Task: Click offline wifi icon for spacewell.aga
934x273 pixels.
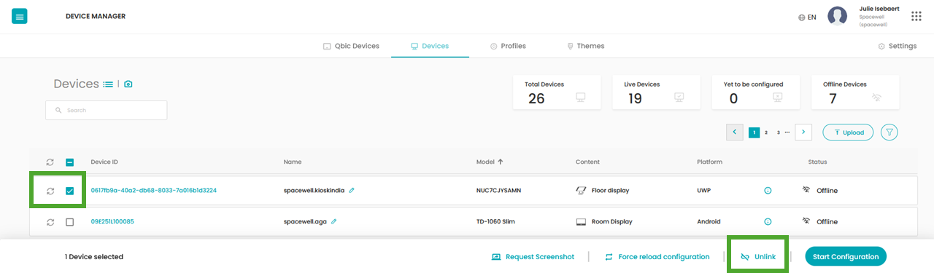Action: [x=807, y=221]
